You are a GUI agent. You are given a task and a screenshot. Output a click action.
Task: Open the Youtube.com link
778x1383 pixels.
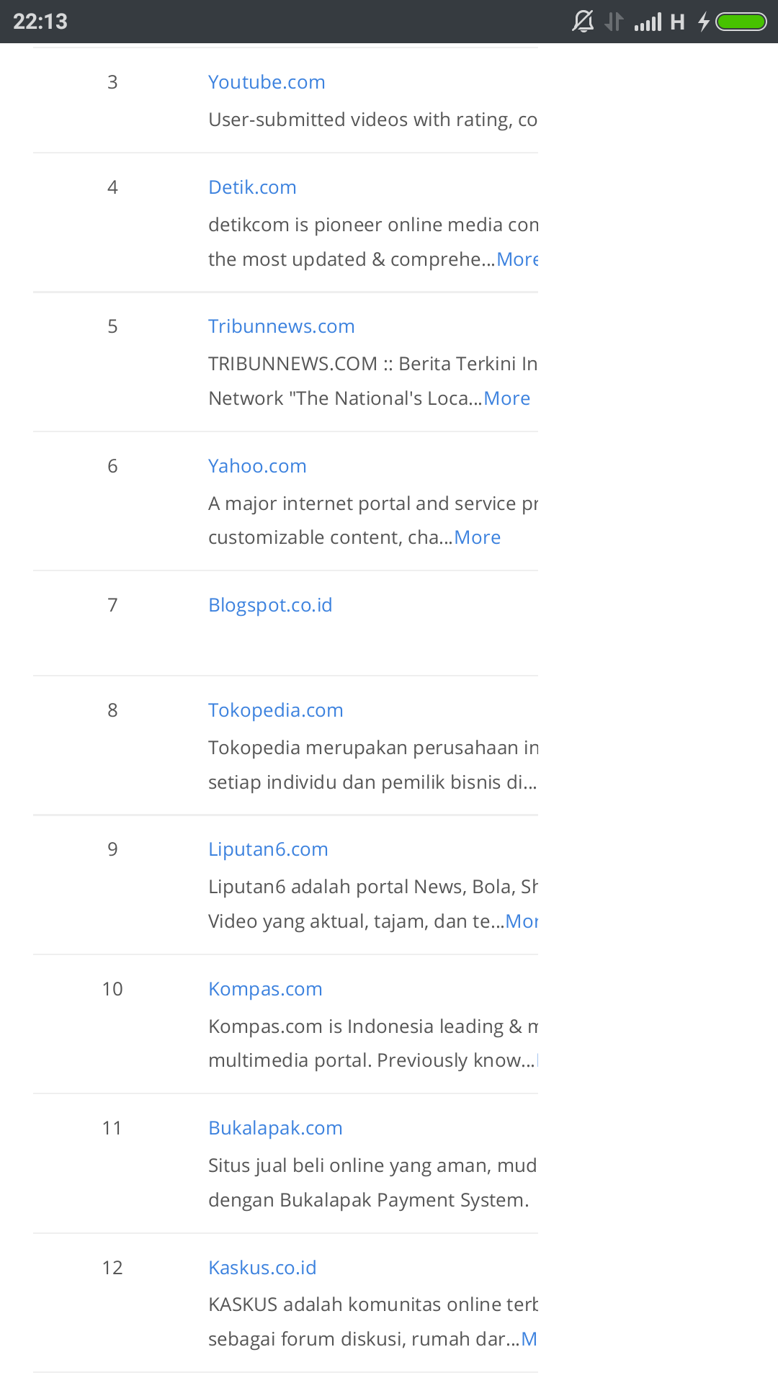pyautogui.click(x=267, y=82)
